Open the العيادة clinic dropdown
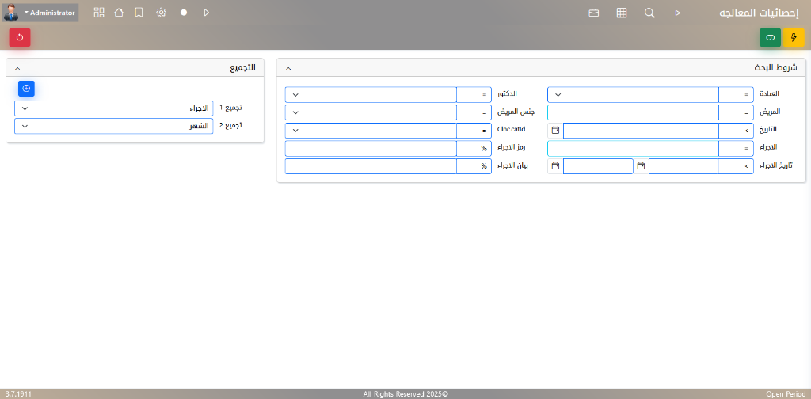This screenshot has width=811, height=399. (x=633, y=95)
